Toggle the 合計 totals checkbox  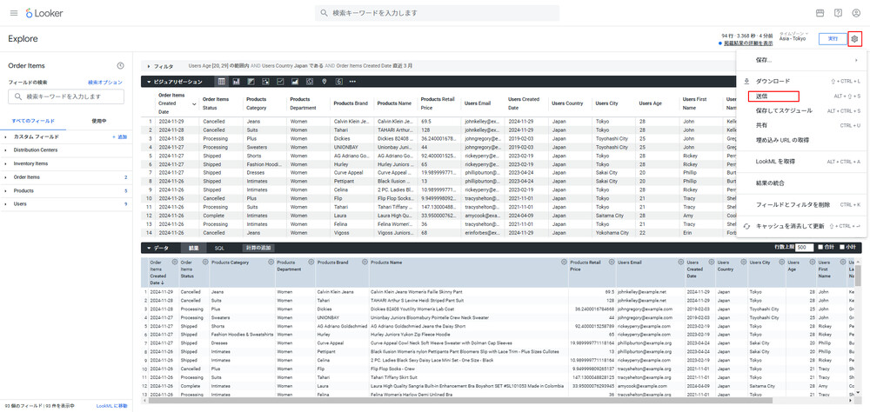(821, 248)
